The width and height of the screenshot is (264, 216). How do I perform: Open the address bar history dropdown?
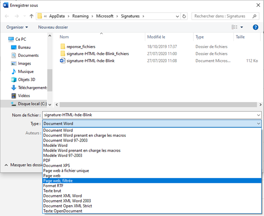tap(177, 16)
